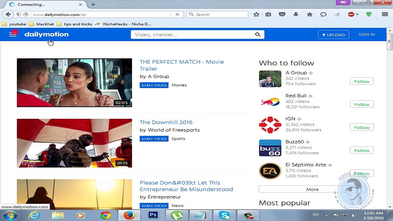Open The Downhill 2016 video link
393x221 pixels.
166,122
